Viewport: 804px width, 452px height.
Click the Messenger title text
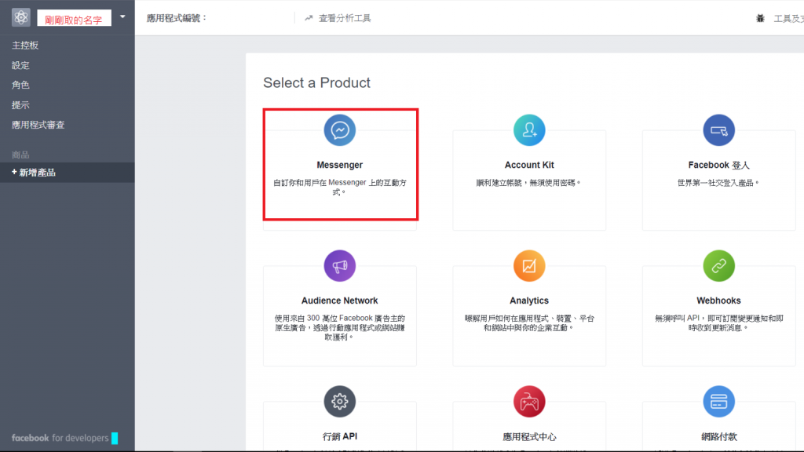coord(339,165)
